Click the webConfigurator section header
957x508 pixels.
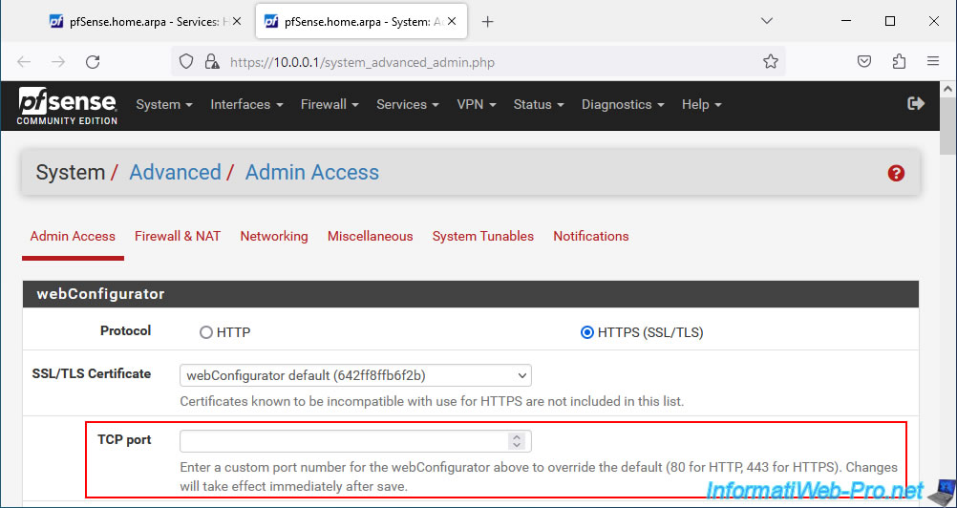471,294
